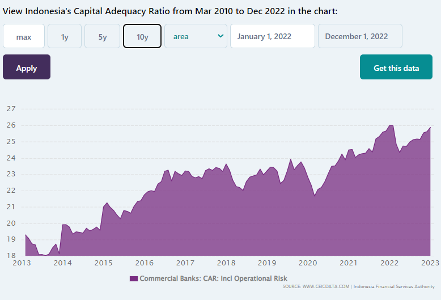Screen dimensions: 441x300
Task: Open the area chart type dropdown
Action: [x=196, y=37]
